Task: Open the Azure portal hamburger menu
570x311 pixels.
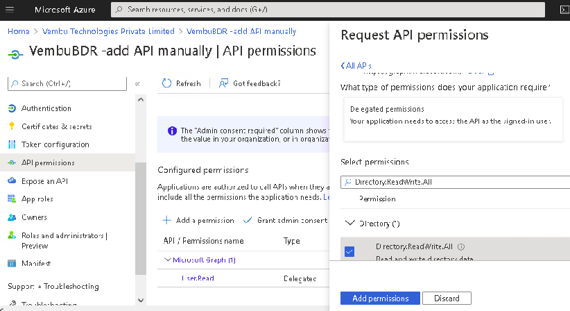Action: pos(10,10)
